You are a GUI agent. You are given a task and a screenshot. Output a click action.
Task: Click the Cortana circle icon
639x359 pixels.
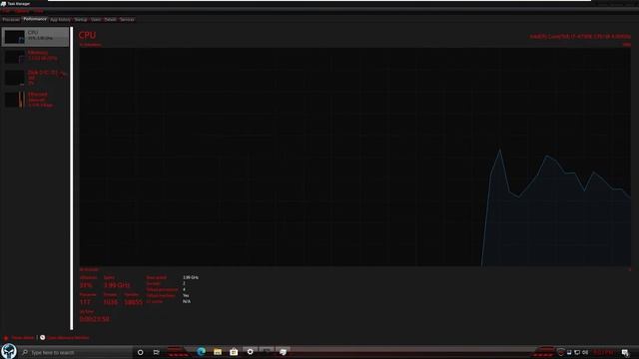(x=140, y=352)
